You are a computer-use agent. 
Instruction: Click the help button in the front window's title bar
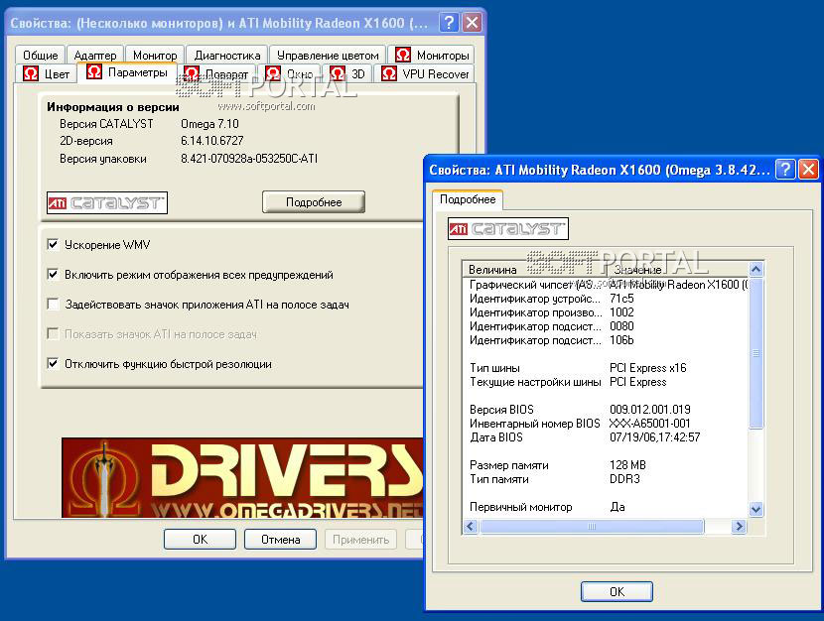[785, 169]
